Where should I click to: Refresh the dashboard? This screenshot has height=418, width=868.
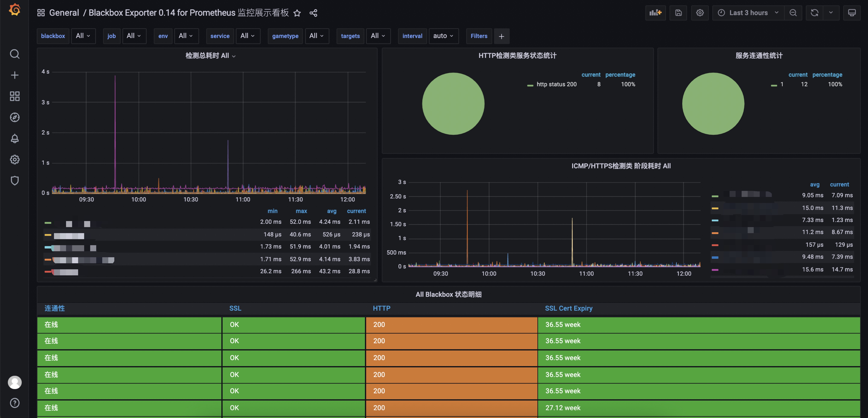[x=814, y=13]
